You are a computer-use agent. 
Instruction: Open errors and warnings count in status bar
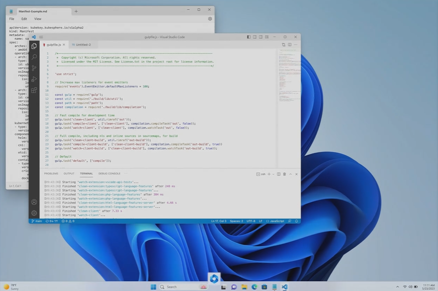click(68, 221)
